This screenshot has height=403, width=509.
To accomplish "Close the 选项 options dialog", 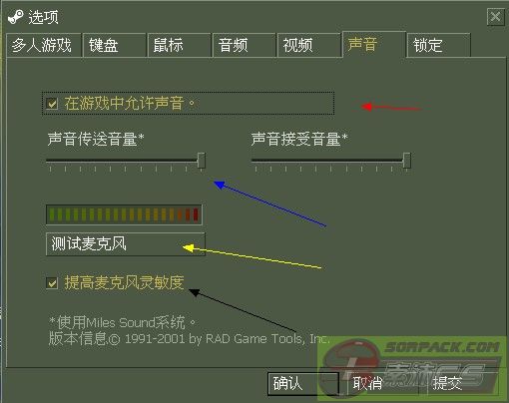I will click(x=495, y=16).
